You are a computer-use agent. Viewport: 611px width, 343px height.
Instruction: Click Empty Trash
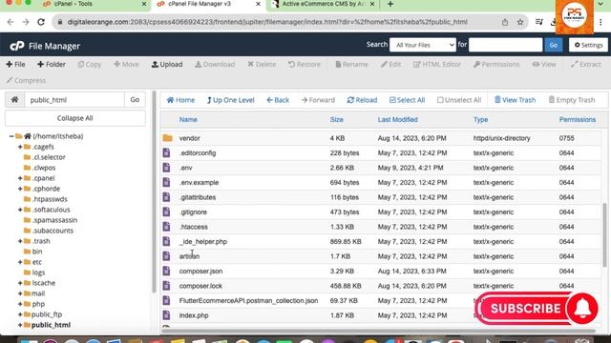(572, 100)
